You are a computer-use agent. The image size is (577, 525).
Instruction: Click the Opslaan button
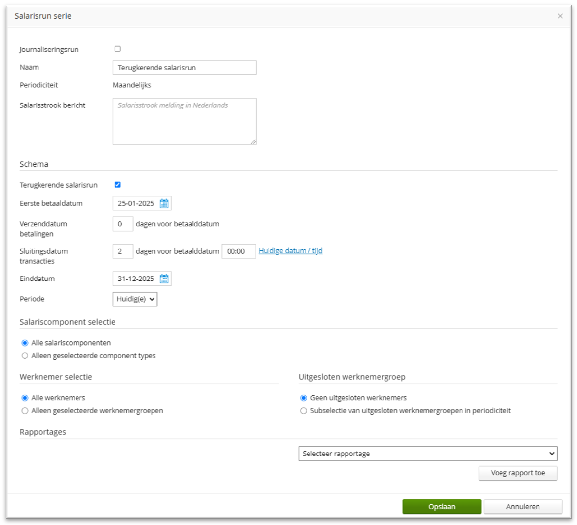[441, 506]
